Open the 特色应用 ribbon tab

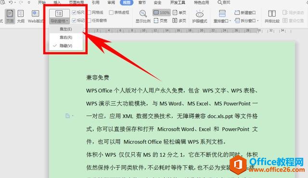click(x=202, y=2)
